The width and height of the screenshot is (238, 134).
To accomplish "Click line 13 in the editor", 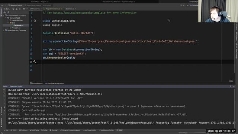I will click(132, 62).
